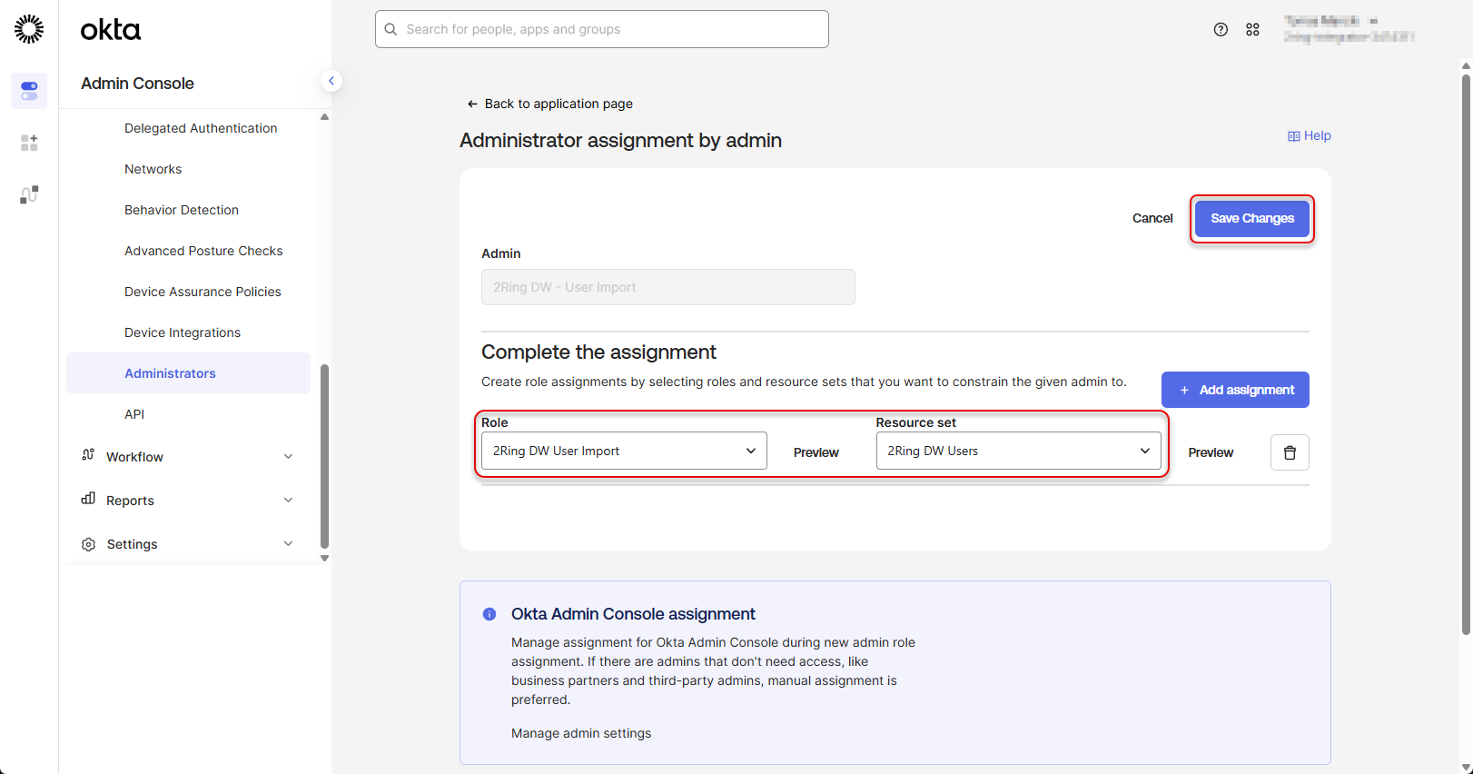Click the Add assignment button
1473x774 pixels.
point(1235,390)
